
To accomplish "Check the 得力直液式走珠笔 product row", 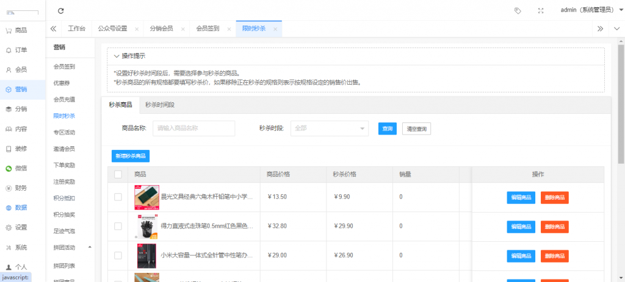I will click(x=118, y=227).
